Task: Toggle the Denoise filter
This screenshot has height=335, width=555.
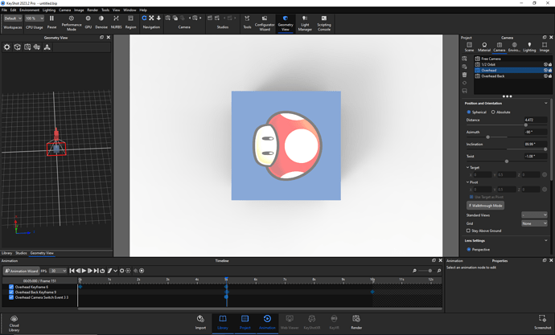Action: pos(101,22)
